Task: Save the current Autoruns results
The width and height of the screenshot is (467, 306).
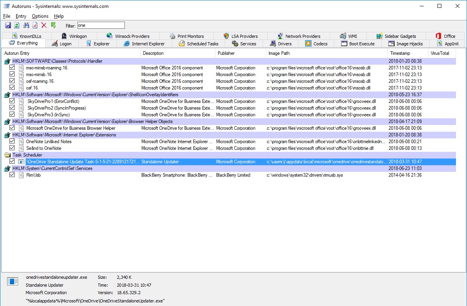Action: click(x=8, y=25)
